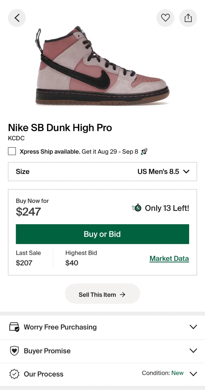Tap the back arrow icon
This screenshot has width=205, height=390.
point(17,18)
